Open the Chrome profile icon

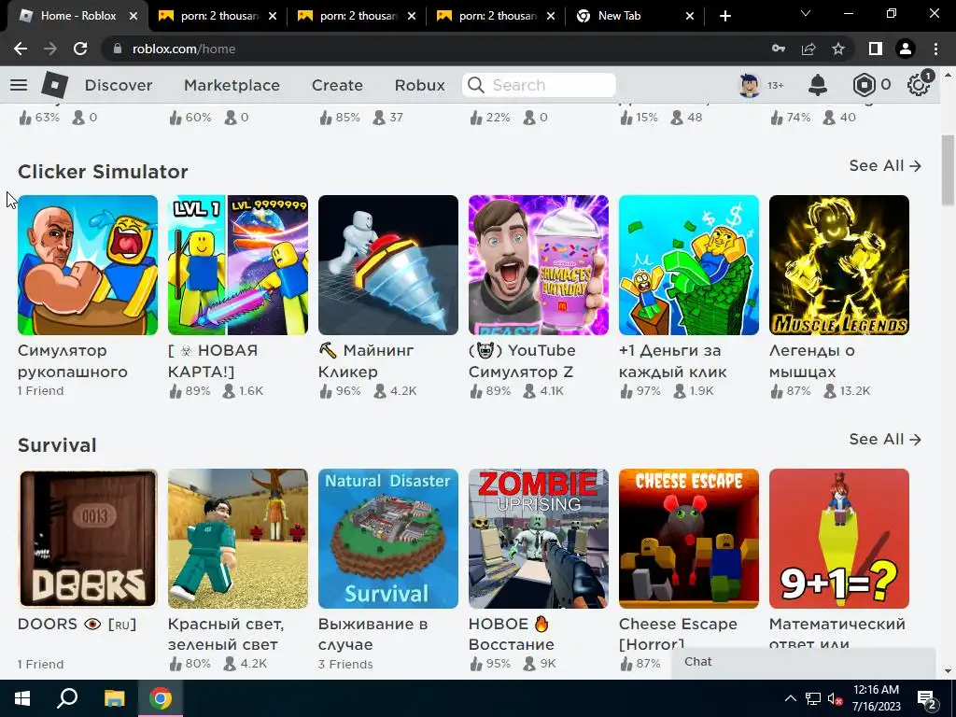(x=906, y=49)
